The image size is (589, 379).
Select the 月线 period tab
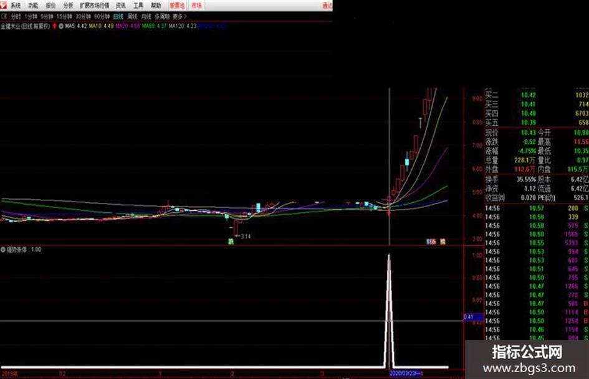click(146, 17)
